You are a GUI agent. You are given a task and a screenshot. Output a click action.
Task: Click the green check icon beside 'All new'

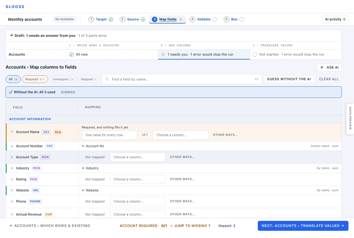coord(71,55)
